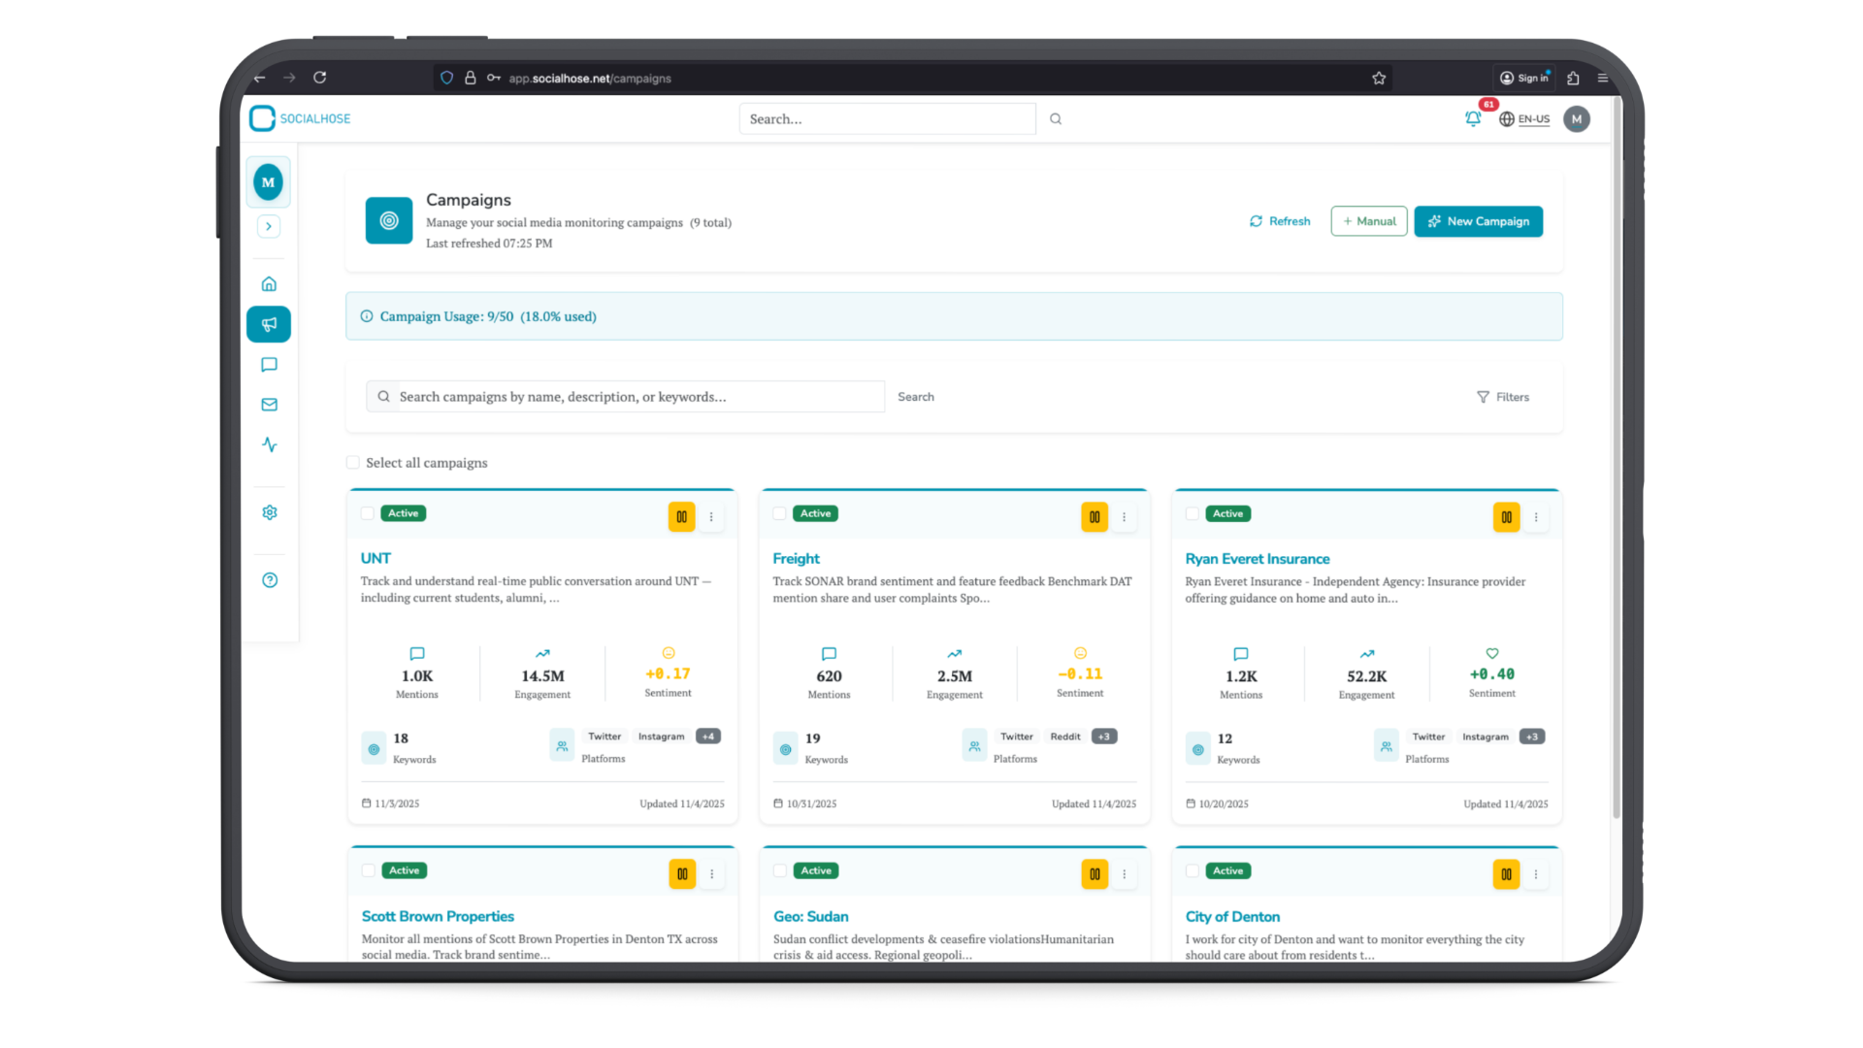Open the chat/comments icon in sidebar
This screenshot has width=1863, height=1048.
269,365
